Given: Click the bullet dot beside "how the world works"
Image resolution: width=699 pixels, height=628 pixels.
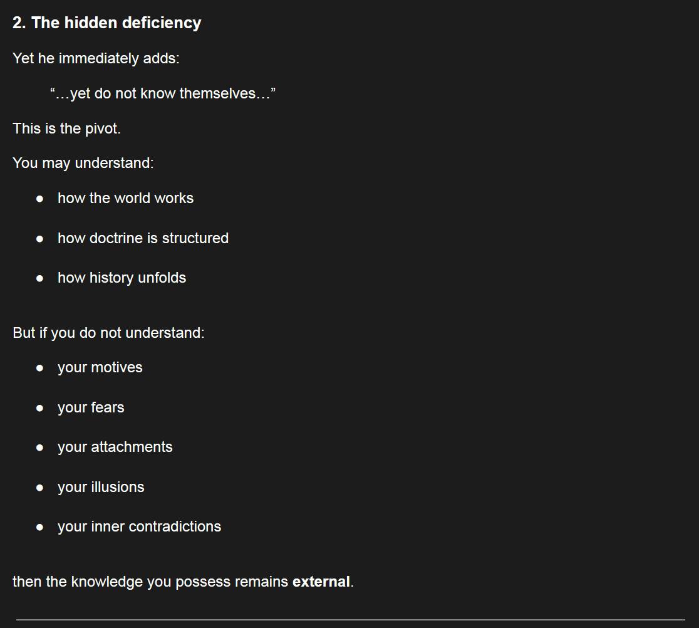Looking at the screenshot, I should 40,199.
